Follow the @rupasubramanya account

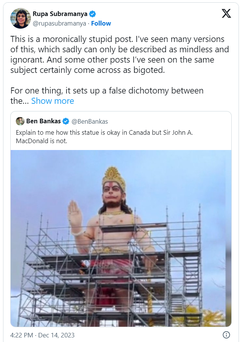pos(101,23)
